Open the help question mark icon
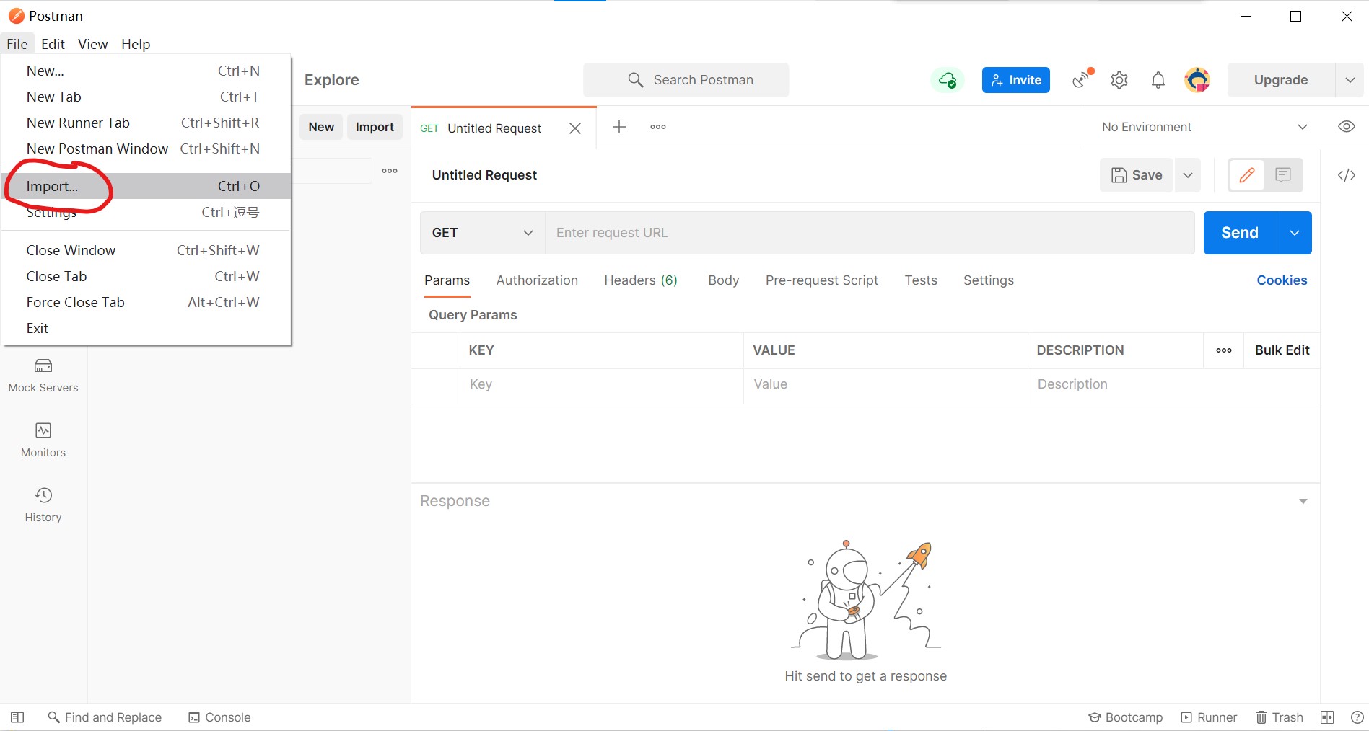 [1357, 717]
